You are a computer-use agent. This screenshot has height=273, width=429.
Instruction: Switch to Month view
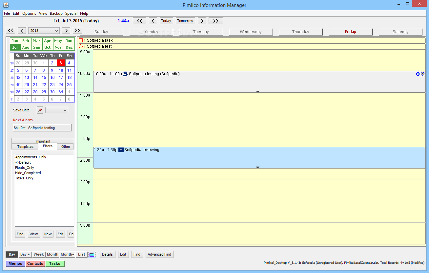(x=52, y=254)
